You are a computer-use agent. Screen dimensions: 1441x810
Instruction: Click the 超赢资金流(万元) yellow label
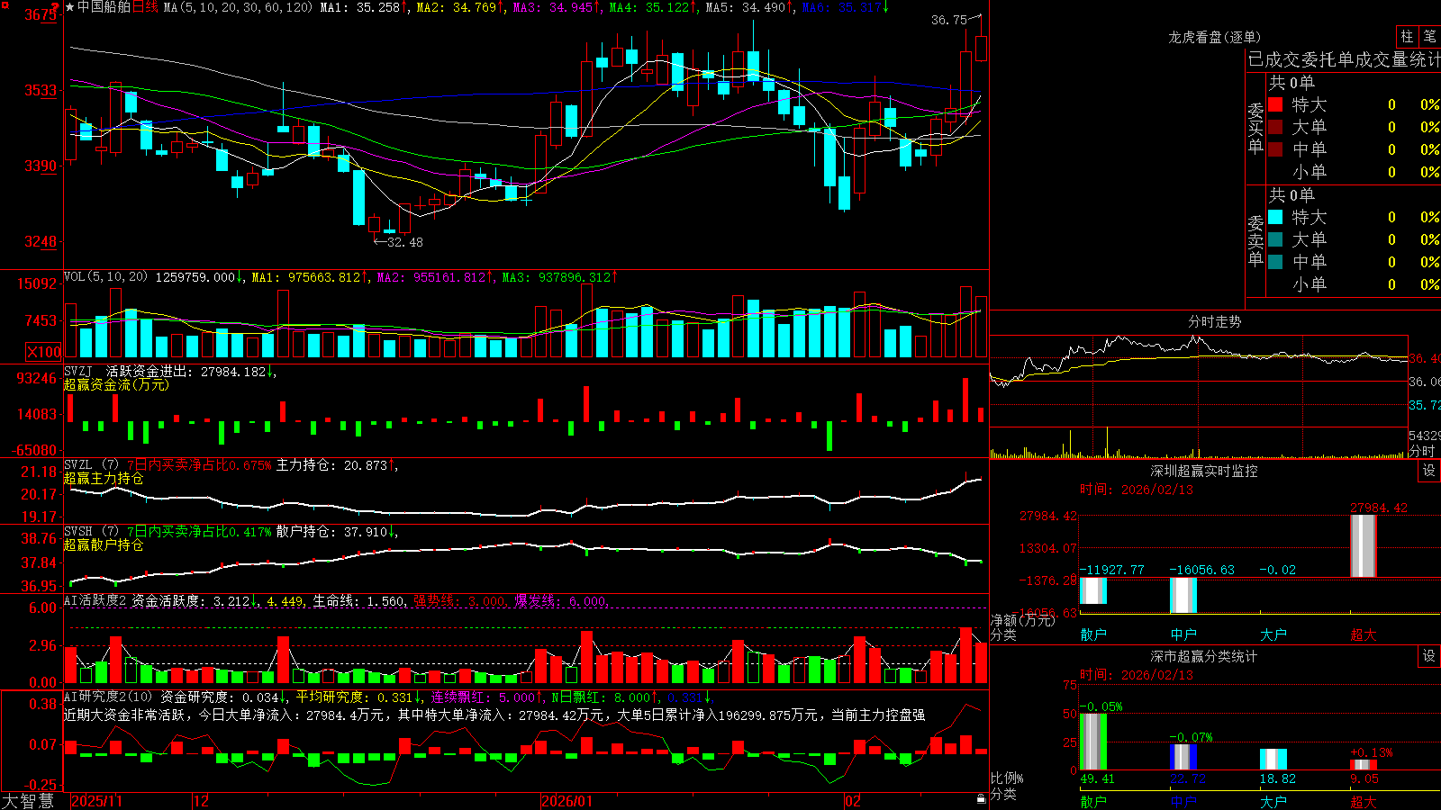[x=116, y=384]
